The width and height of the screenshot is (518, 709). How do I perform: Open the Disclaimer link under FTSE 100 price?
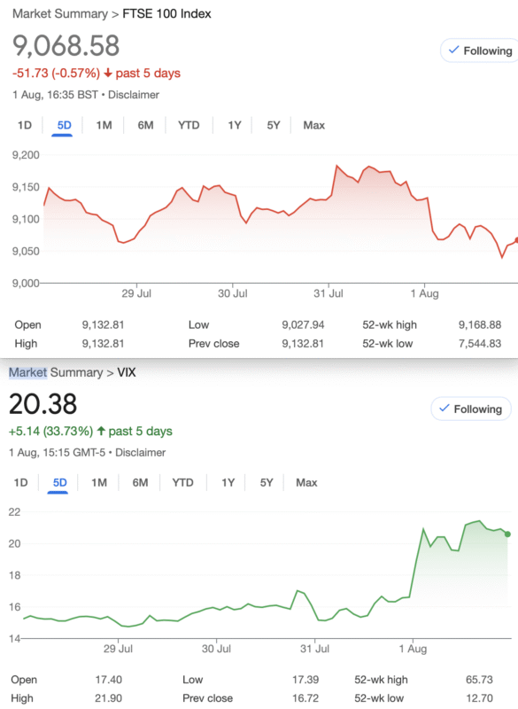click(134, 95)
